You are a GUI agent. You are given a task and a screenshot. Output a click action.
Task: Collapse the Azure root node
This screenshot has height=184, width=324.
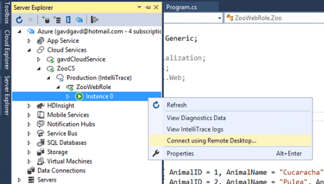(20, 32)
